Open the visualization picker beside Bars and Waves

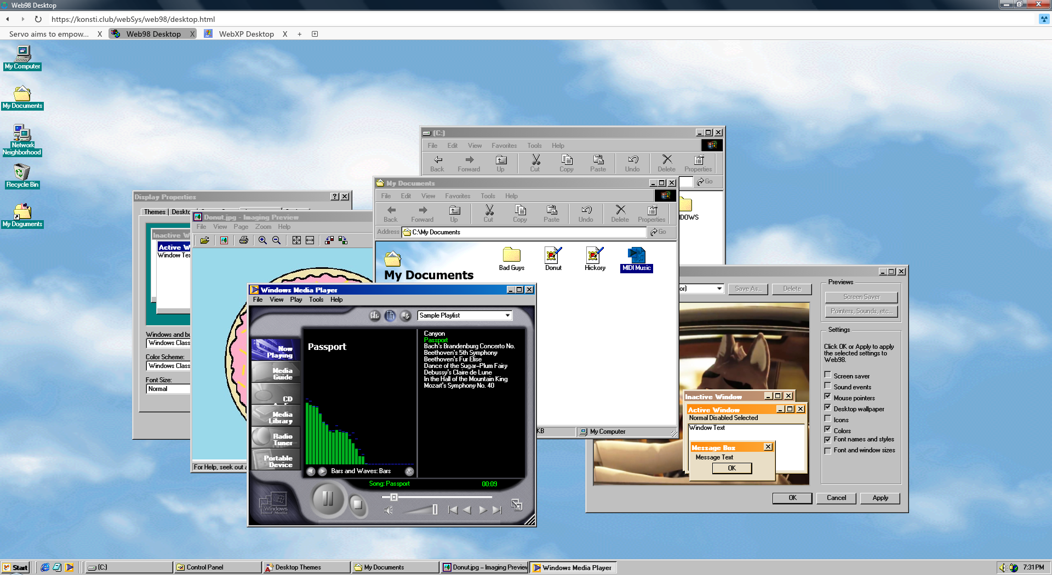coord(409,471)
